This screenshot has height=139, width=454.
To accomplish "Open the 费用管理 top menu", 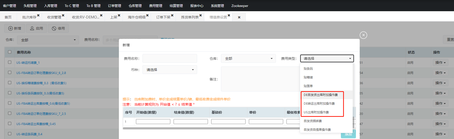I will coord(156,6).
